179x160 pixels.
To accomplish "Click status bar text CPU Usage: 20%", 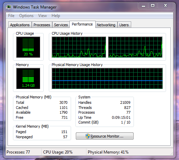I will pos(58,152).
